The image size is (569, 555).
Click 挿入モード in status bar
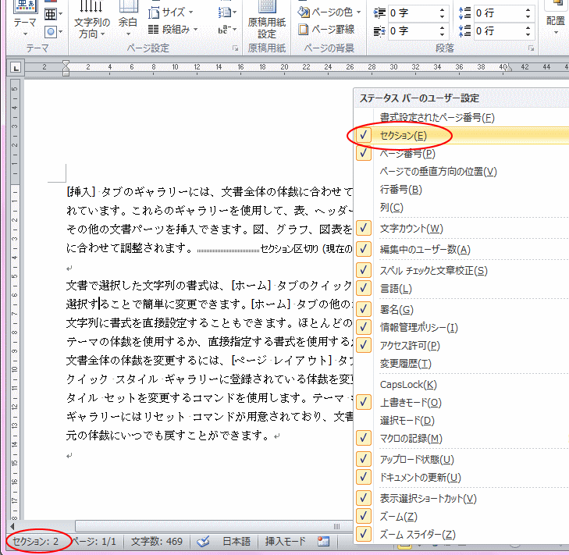click(285, 542)
